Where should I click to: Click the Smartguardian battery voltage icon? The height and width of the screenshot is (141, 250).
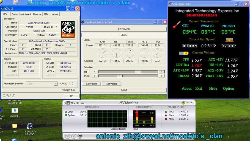click(184, 53)
